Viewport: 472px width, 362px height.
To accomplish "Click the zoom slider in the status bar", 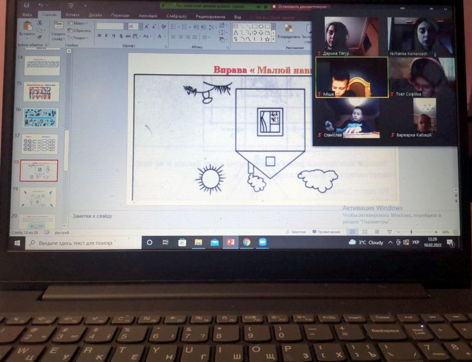I will (411, 232).
